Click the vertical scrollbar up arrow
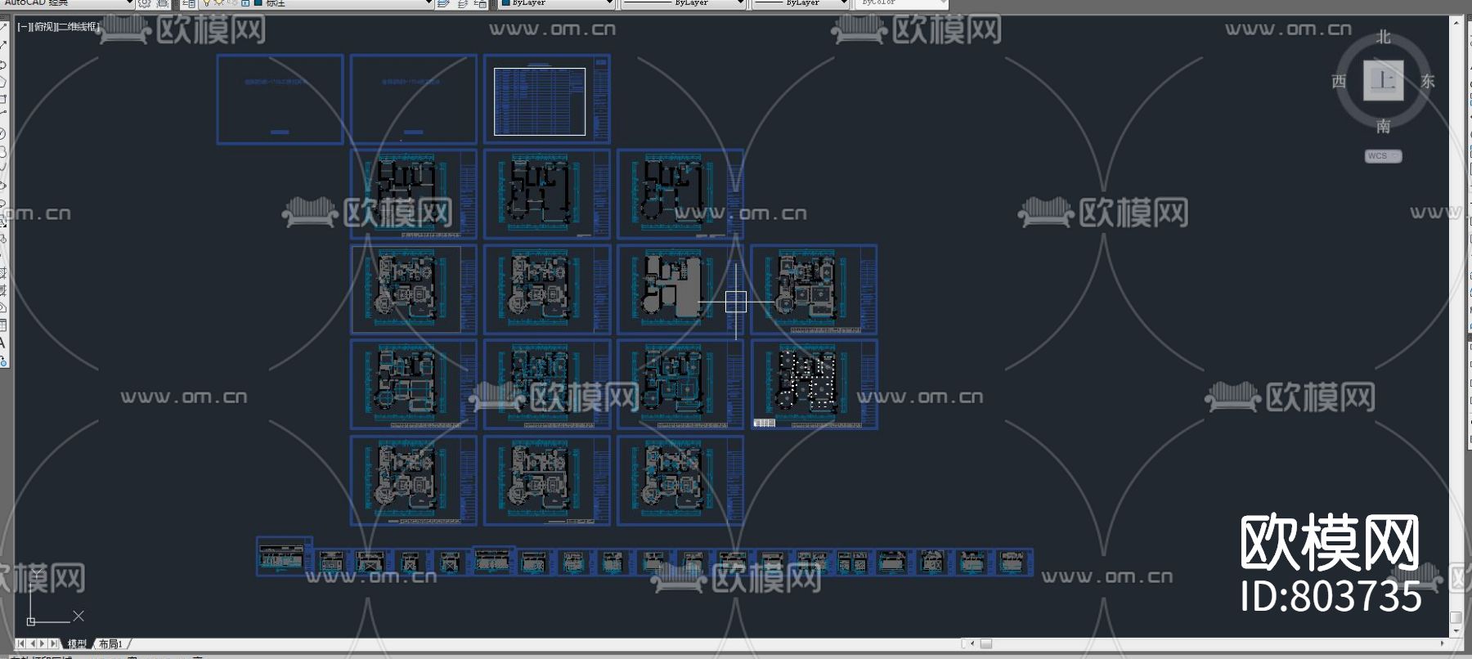 click(1456, 22)
